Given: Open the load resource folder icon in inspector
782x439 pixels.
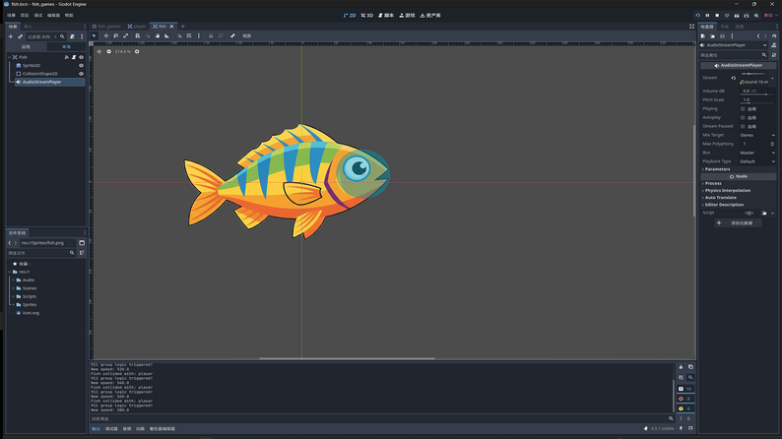Looking at the screenshot, I should click(x=712, y=35).
